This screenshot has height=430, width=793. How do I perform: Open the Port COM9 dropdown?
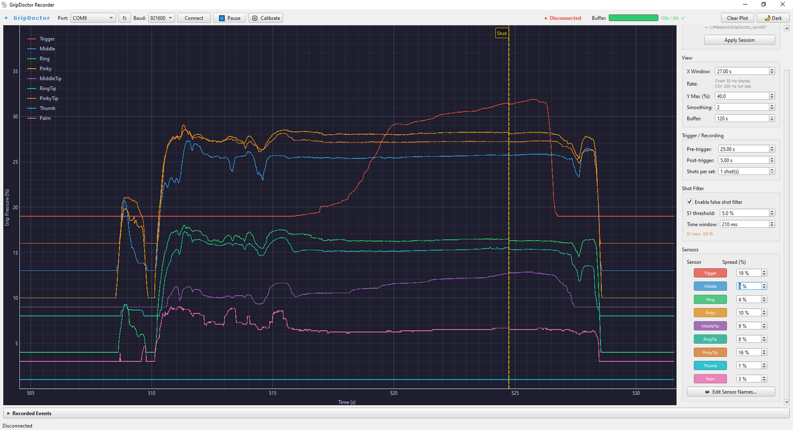[x=93, y=18]
